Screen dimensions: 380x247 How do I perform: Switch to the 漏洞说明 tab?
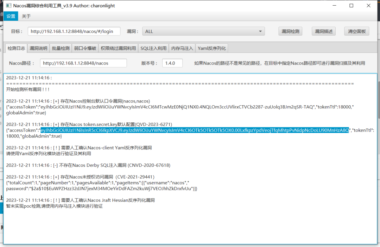point(39,48)
